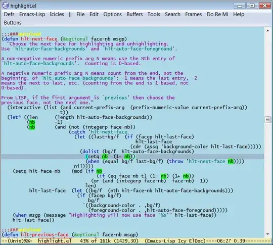Click 'hlt-previous-face' function name

(x=44, y=234)
